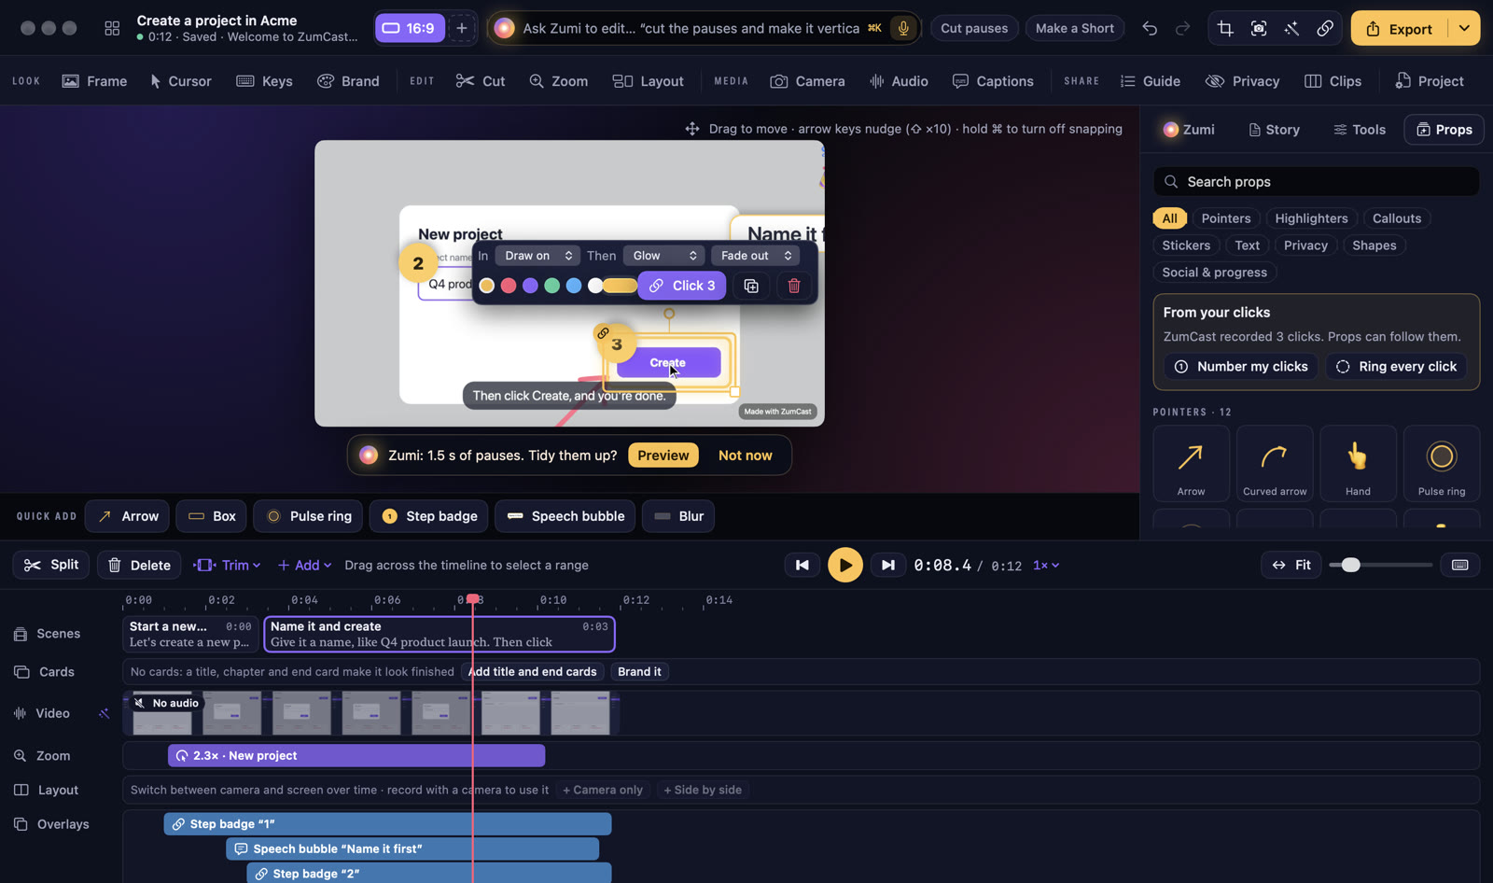This screenshot has width=1493, height=883.
Task: Copy share link icon in top bar
Action: pyautogui.click(x=1324, y=28)
